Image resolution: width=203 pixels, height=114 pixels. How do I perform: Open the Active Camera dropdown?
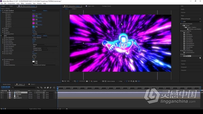(x=112, y=81)
